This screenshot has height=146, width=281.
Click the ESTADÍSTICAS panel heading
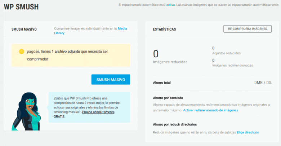[x=164, y=29]
